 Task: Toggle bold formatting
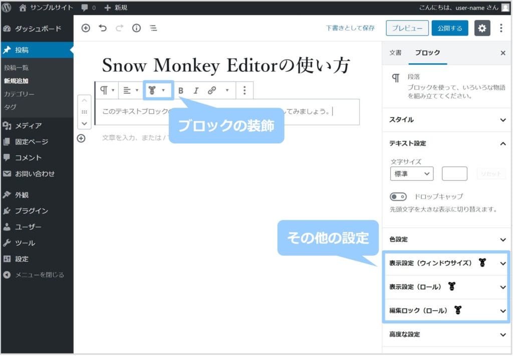[x=181, y=90]
